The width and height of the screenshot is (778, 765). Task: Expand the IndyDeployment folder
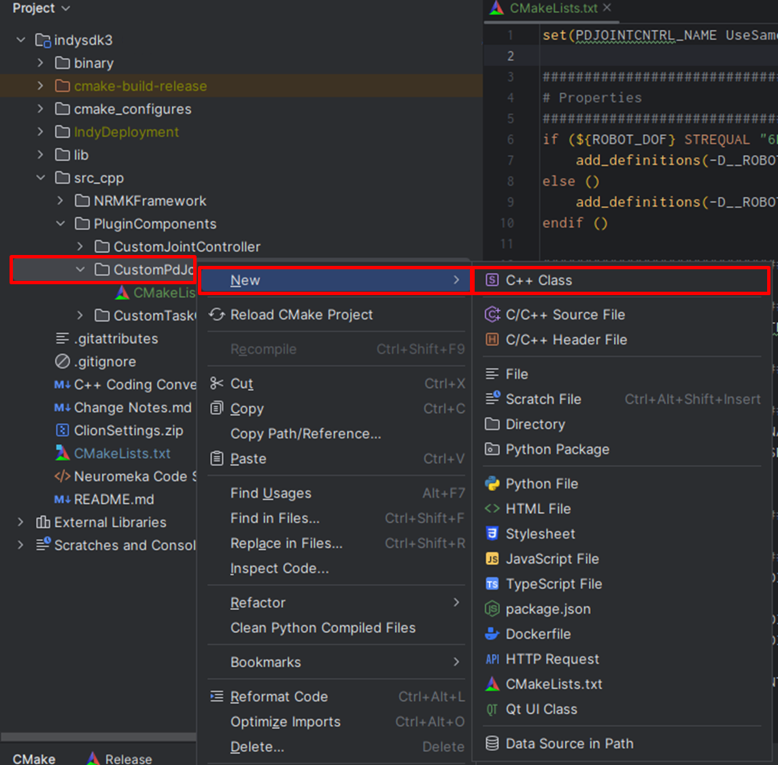coord(41,132)
